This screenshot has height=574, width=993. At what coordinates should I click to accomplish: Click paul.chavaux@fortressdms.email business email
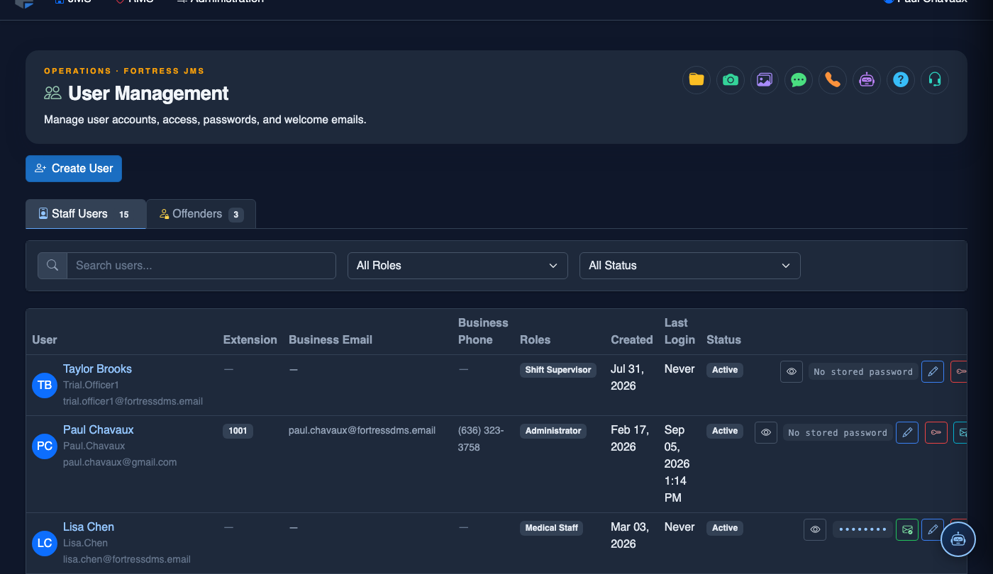362,430
